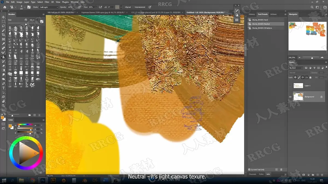This screenshot has height=184, width=328.
Task: Open the brush preset picker dropdown arrow
Action: tap(24, 7)
